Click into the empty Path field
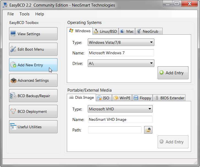 tap(115, 130)
